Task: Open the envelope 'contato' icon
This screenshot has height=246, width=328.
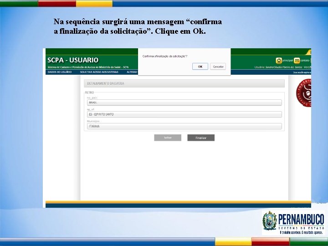Action: [x=297, y=61]
